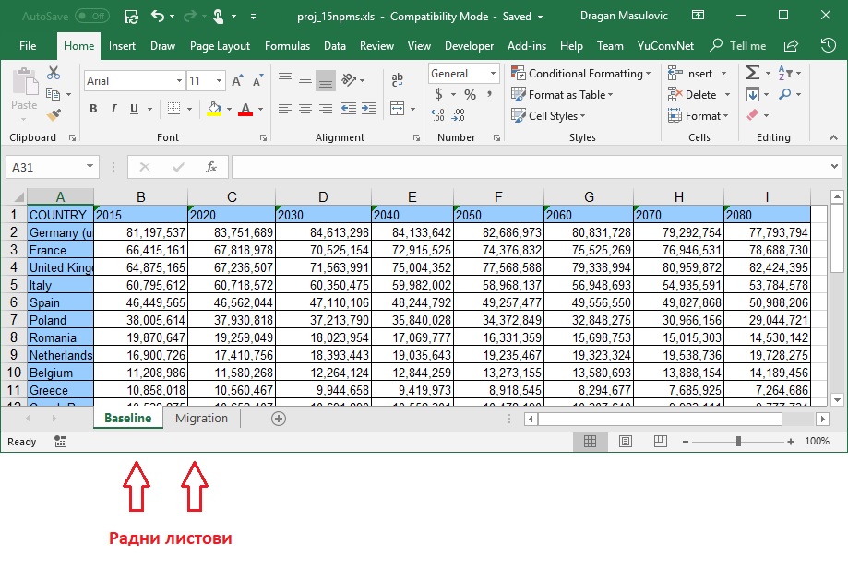This screenshot has width=848, height=568.
Task: Open the Formulas ribbon tab
Action: (287, 46)
